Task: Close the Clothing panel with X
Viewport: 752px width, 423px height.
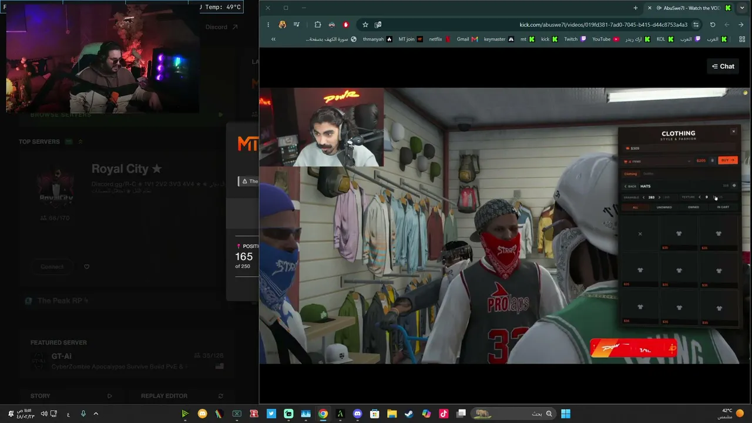Action: tap(733, 132)
